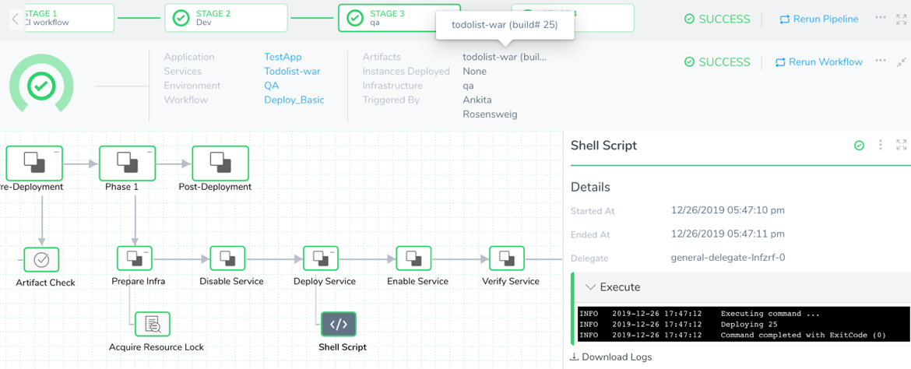Select the Pre-Deployment node
The image size is (911, 369).
click(x=34, y=162)
